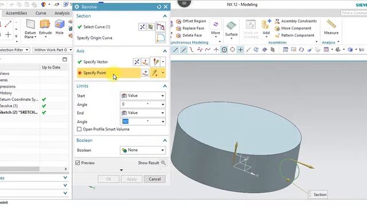Viewport: 367px width, 206px height.
Task: Click Reverse Direction icon for vector
Action: click(x=136, y=62)
